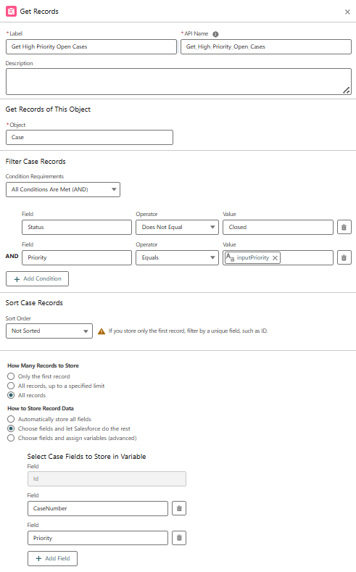Click the Filter Case Records heading

pos(36,162)
